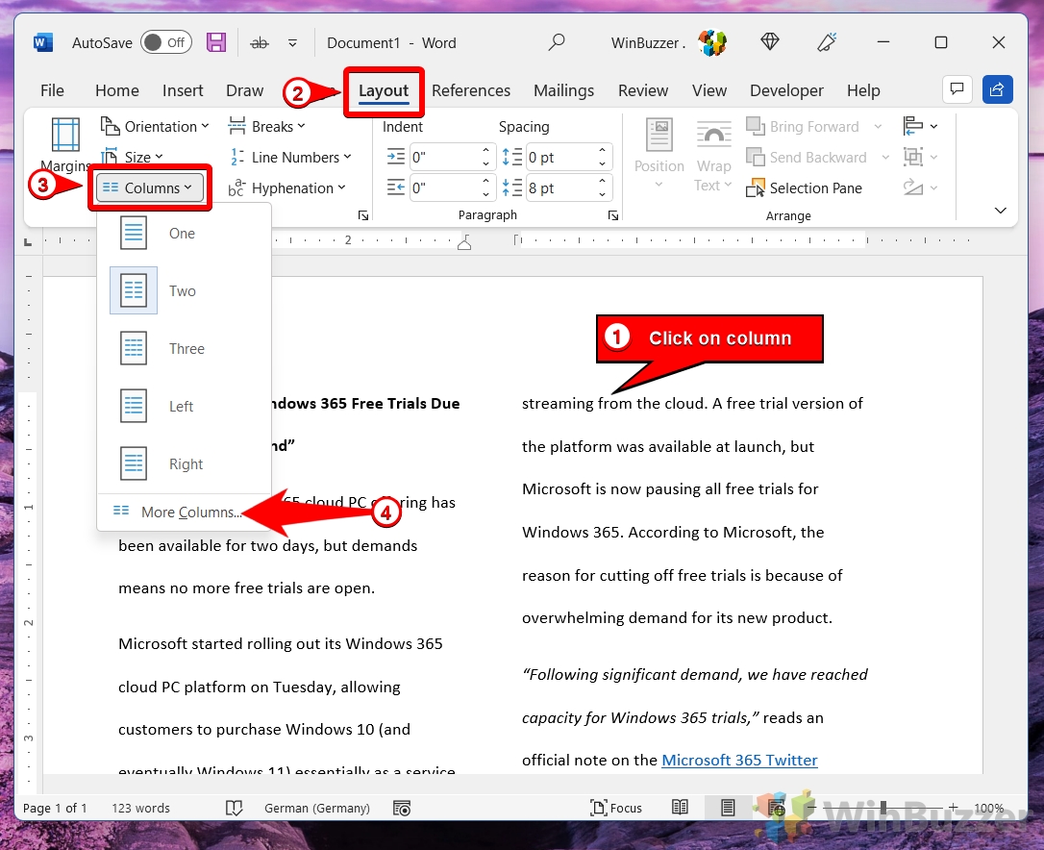Screen dimensions: 1044x850
Task: Open the Review tab
Action: click(x=642, y=90)
